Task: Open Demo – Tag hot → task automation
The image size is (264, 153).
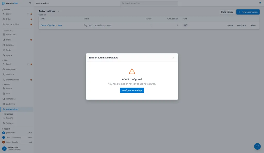Action: tap(51, 25)
